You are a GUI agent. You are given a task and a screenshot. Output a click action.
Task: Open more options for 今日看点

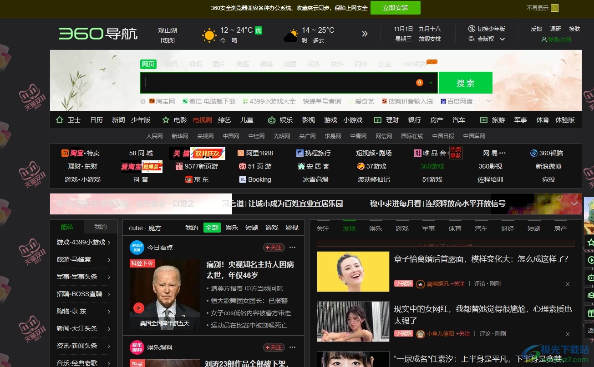click(x=293, y=248)
